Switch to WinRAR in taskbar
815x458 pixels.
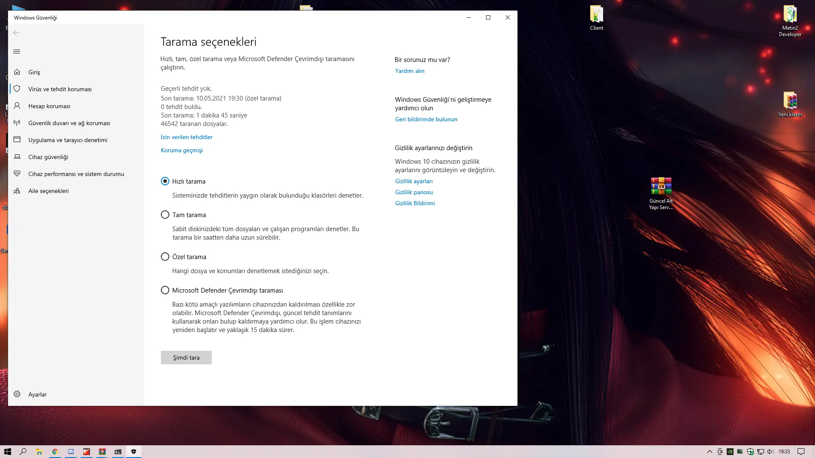[102, 452]
